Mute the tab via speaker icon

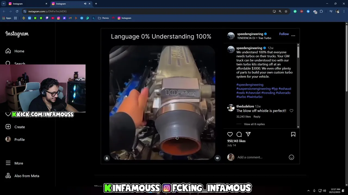coord(85,4)
